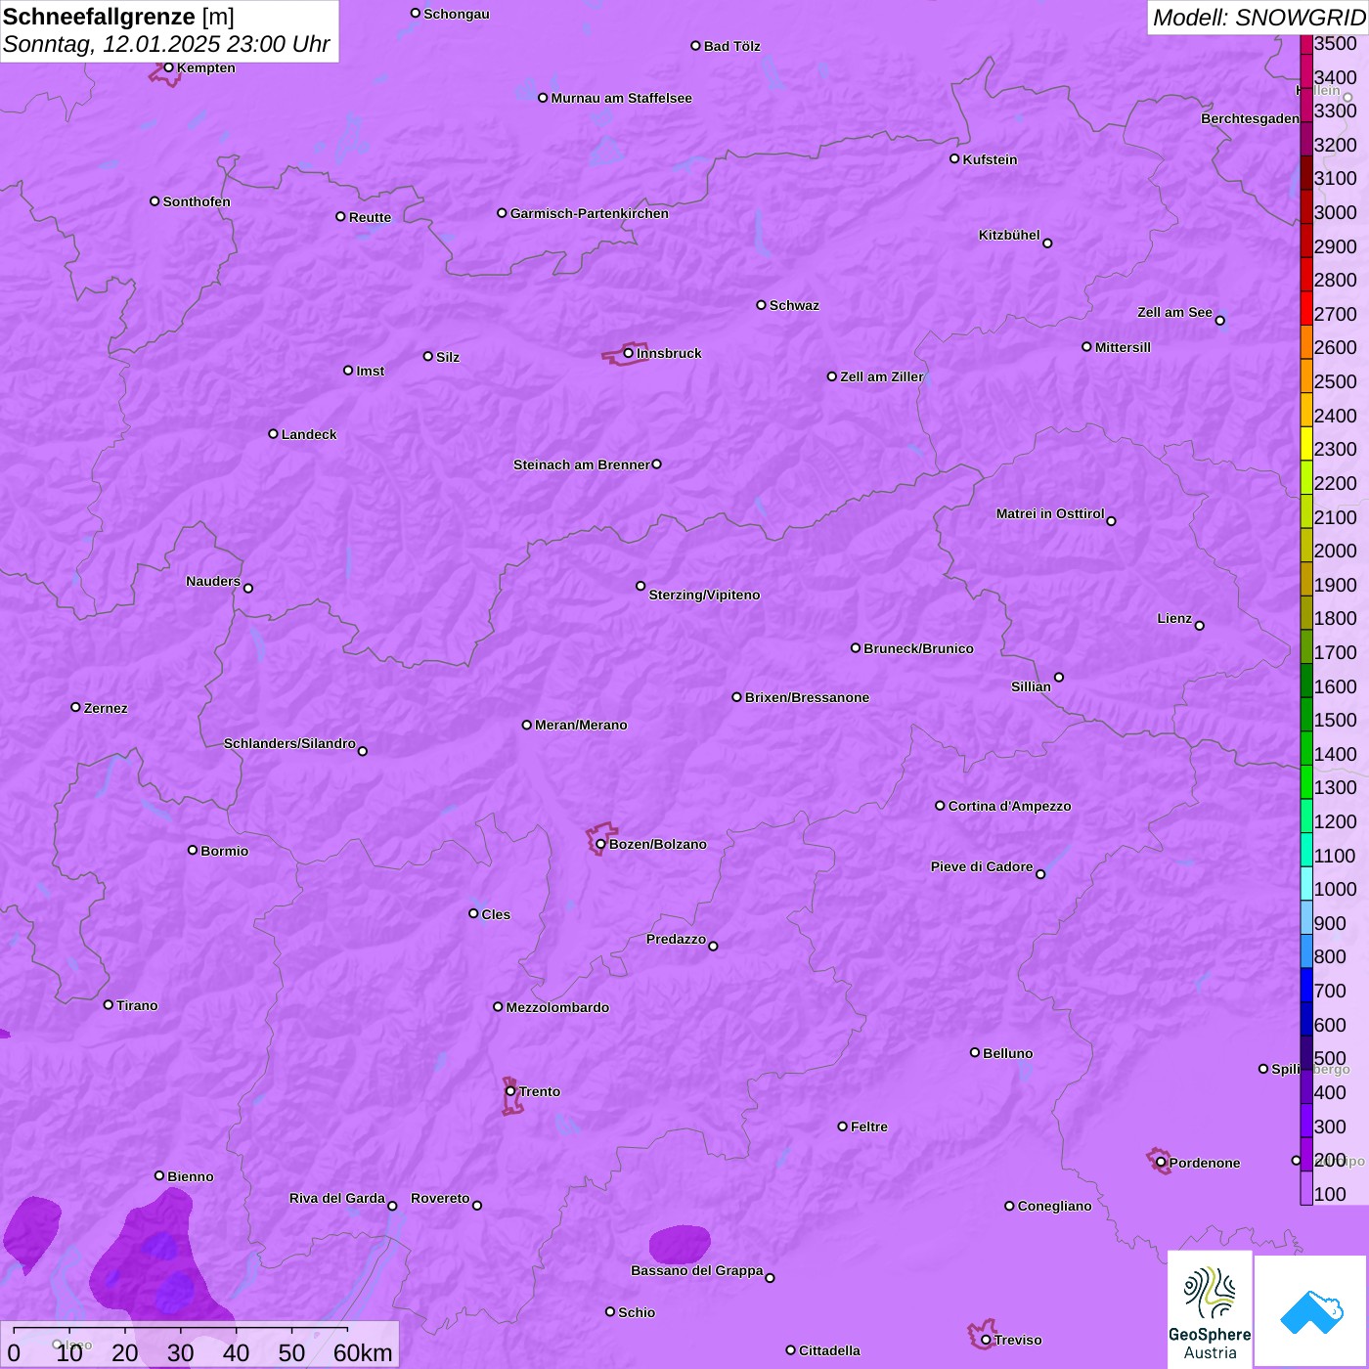This screenshot has width=1369, height=1369.
Task: Click the Pordenone city marker circle
Action: [1161, 1163]
